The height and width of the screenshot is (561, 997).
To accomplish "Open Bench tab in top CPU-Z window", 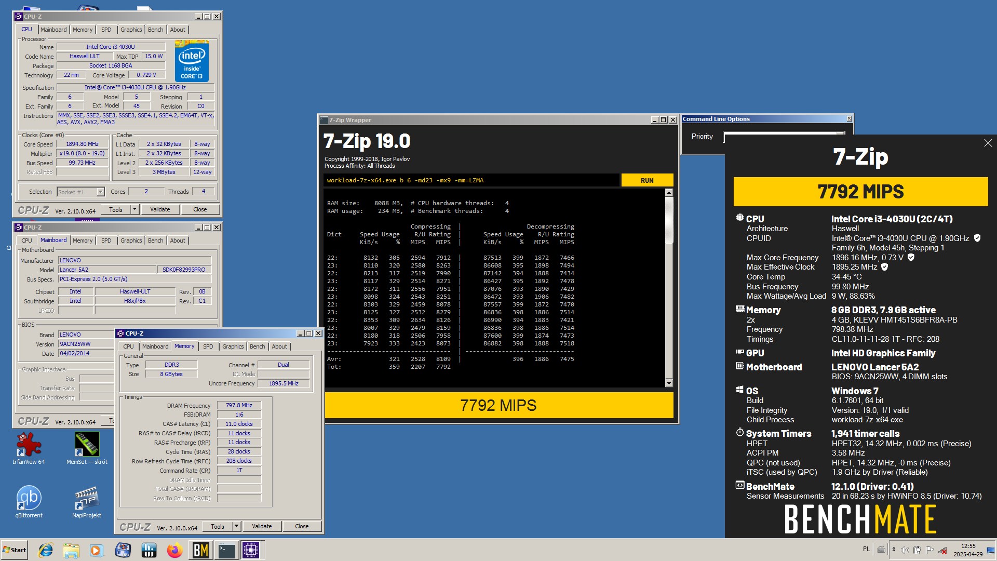I will tap(155, 30).
